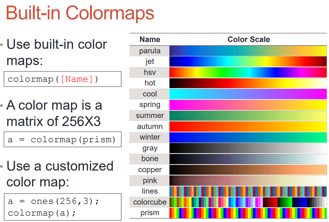Viewport: 329px width, 222px height.
Task: Click the pink color scale bar
Action: [x=248, y=181]
